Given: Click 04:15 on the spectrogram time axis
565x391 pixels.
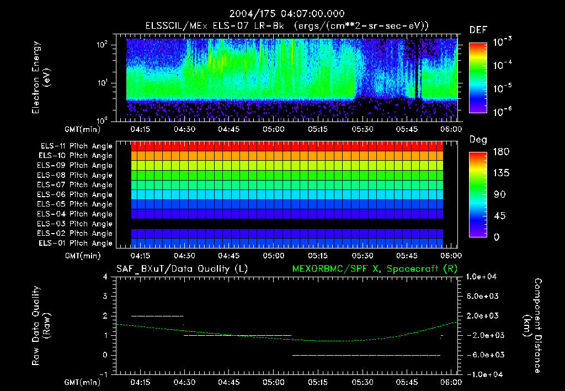Looking at the screenshot, I should 140,129.
